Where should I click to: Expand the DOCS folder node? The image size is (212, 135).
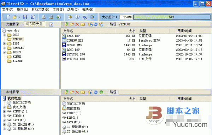(x=4, y=35)
